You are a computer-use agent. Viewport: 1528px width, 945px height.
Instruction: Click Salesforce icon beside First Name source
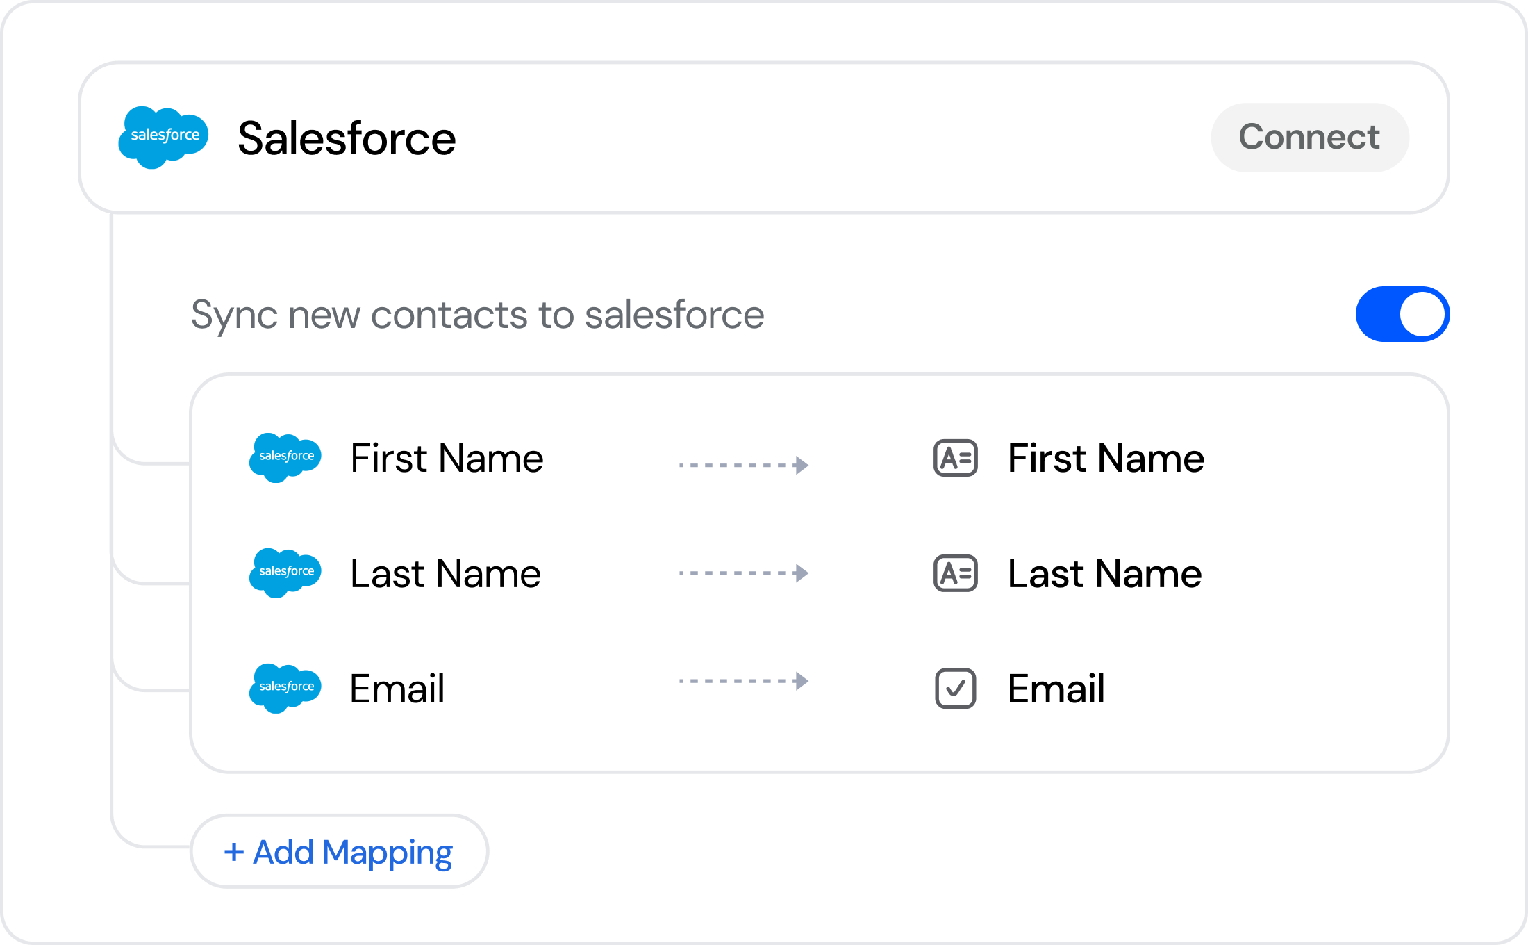285,458
